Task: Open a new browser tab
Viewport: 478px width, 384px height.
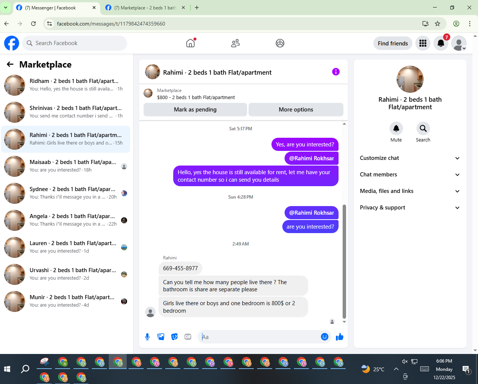Action: click(197, 8)
